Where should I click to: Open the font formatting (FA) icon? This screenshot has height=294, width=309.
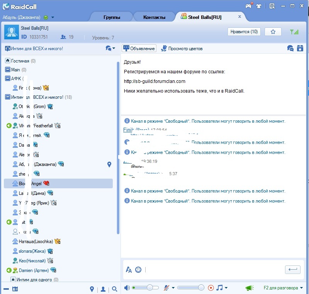(129, 270)
